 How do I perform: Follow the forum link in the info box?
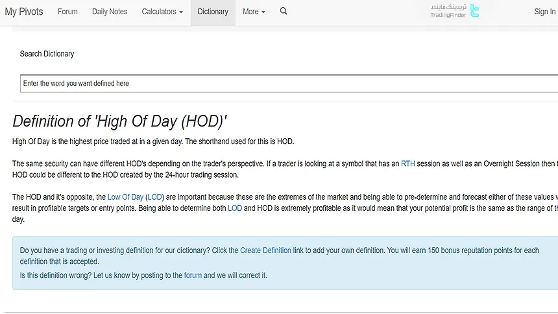193,275
